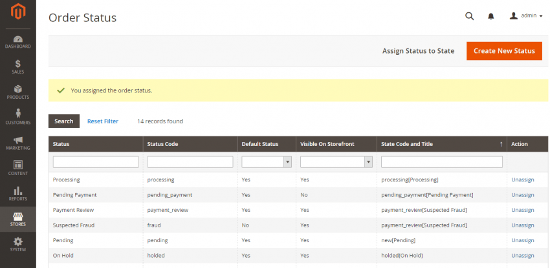Sort by Default Status column header
Screen dimensions: 550x268
[267, 144]
